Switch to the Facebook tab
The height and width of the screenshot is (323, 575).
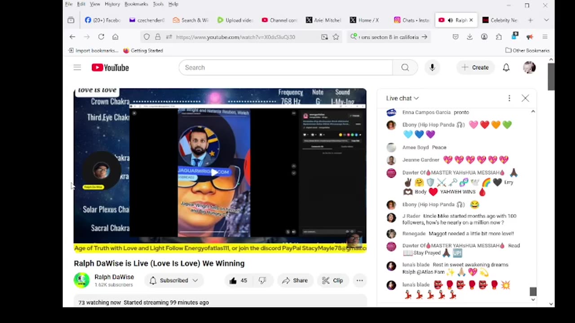coord(102,20)
